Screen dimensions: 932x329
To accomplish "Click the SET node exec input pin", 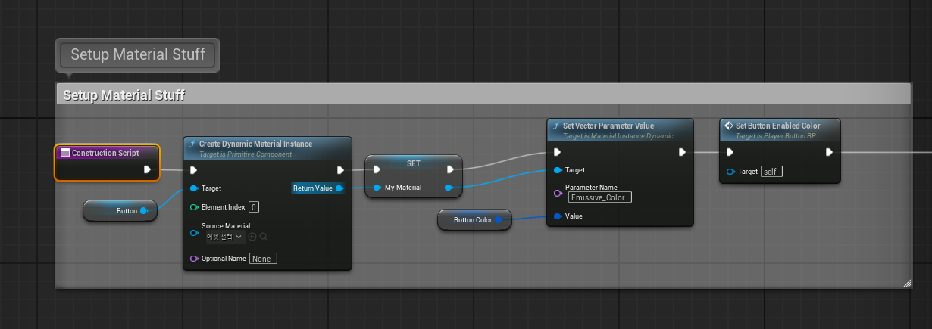I will [x=377, y=169].
